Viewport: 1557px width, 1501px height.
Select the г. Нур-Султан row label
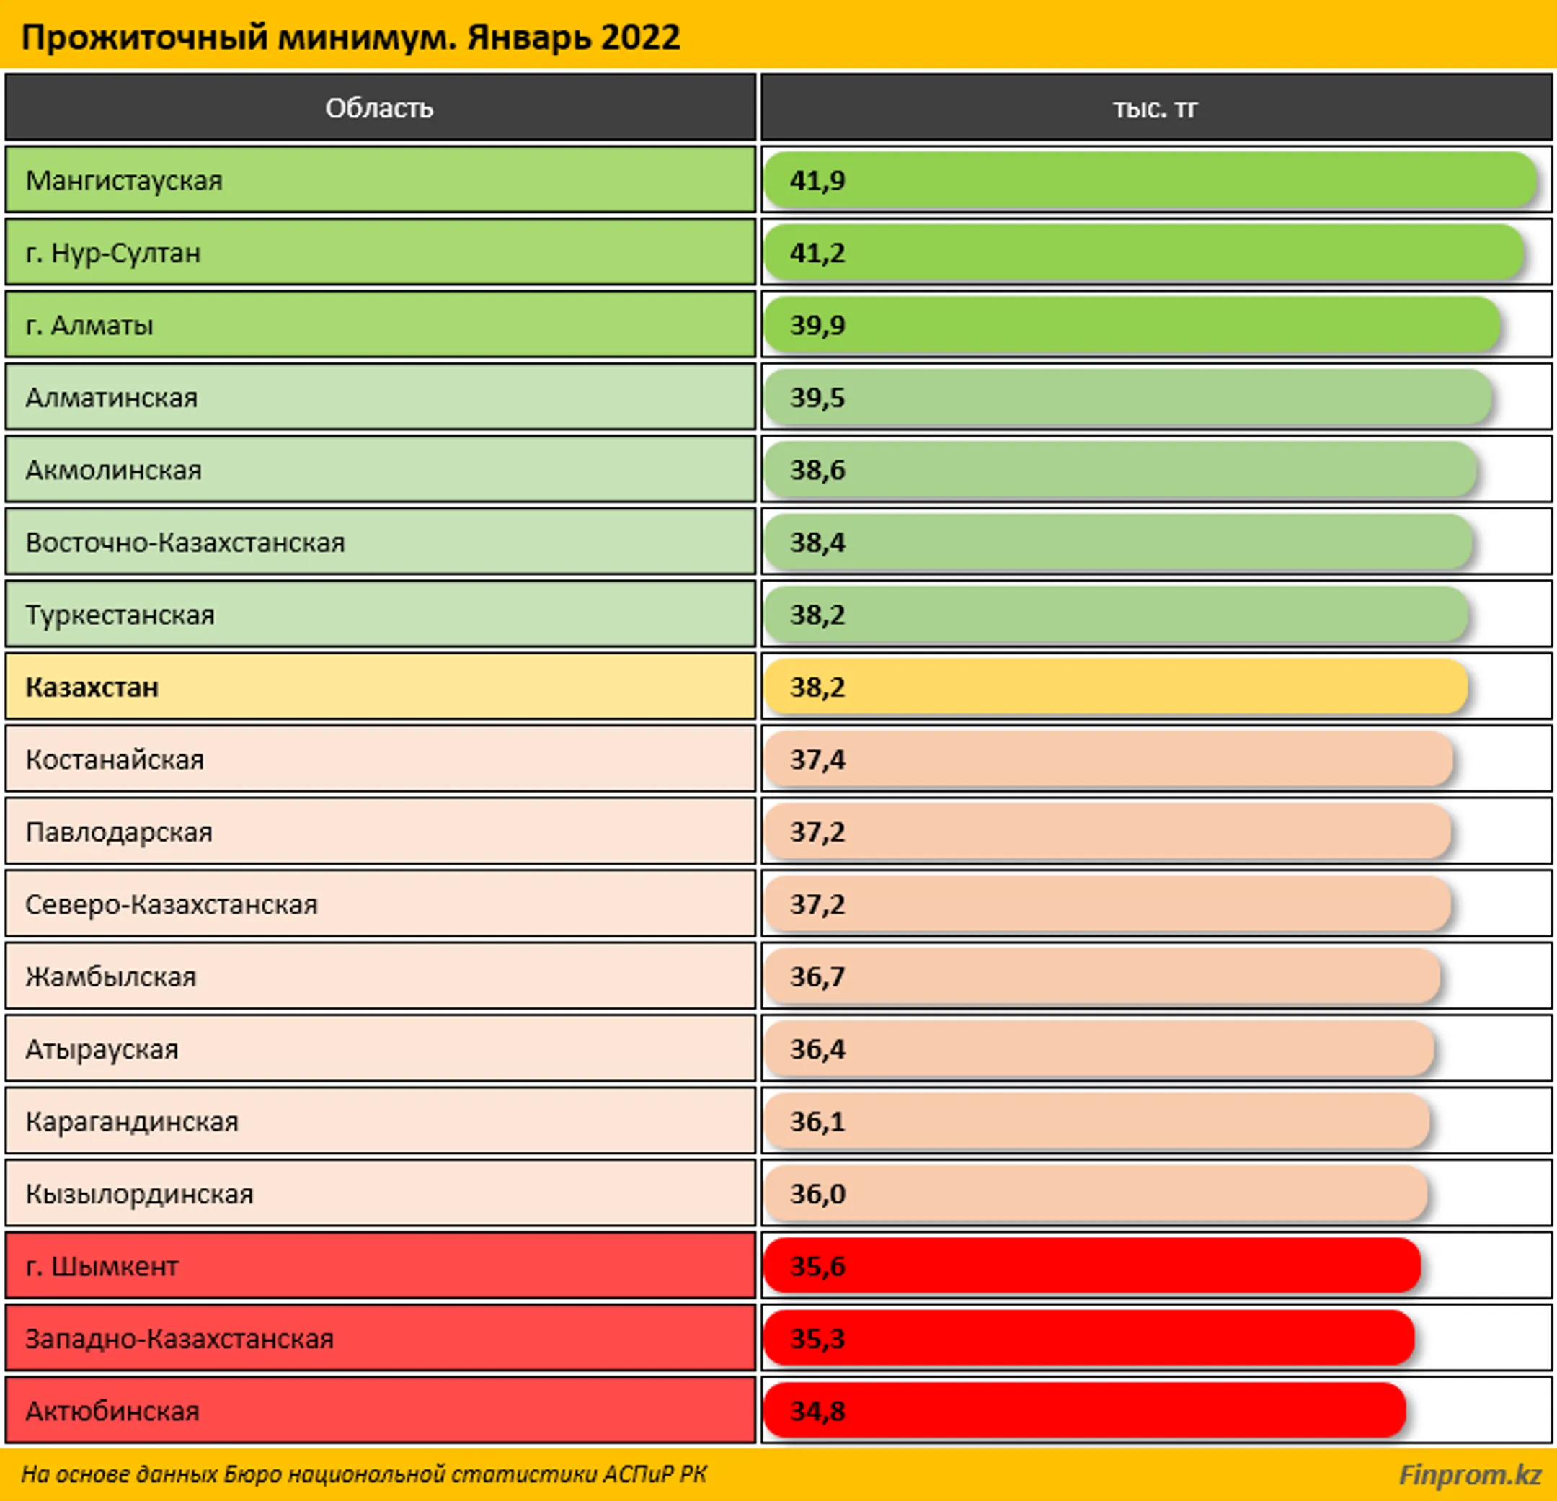380,252
